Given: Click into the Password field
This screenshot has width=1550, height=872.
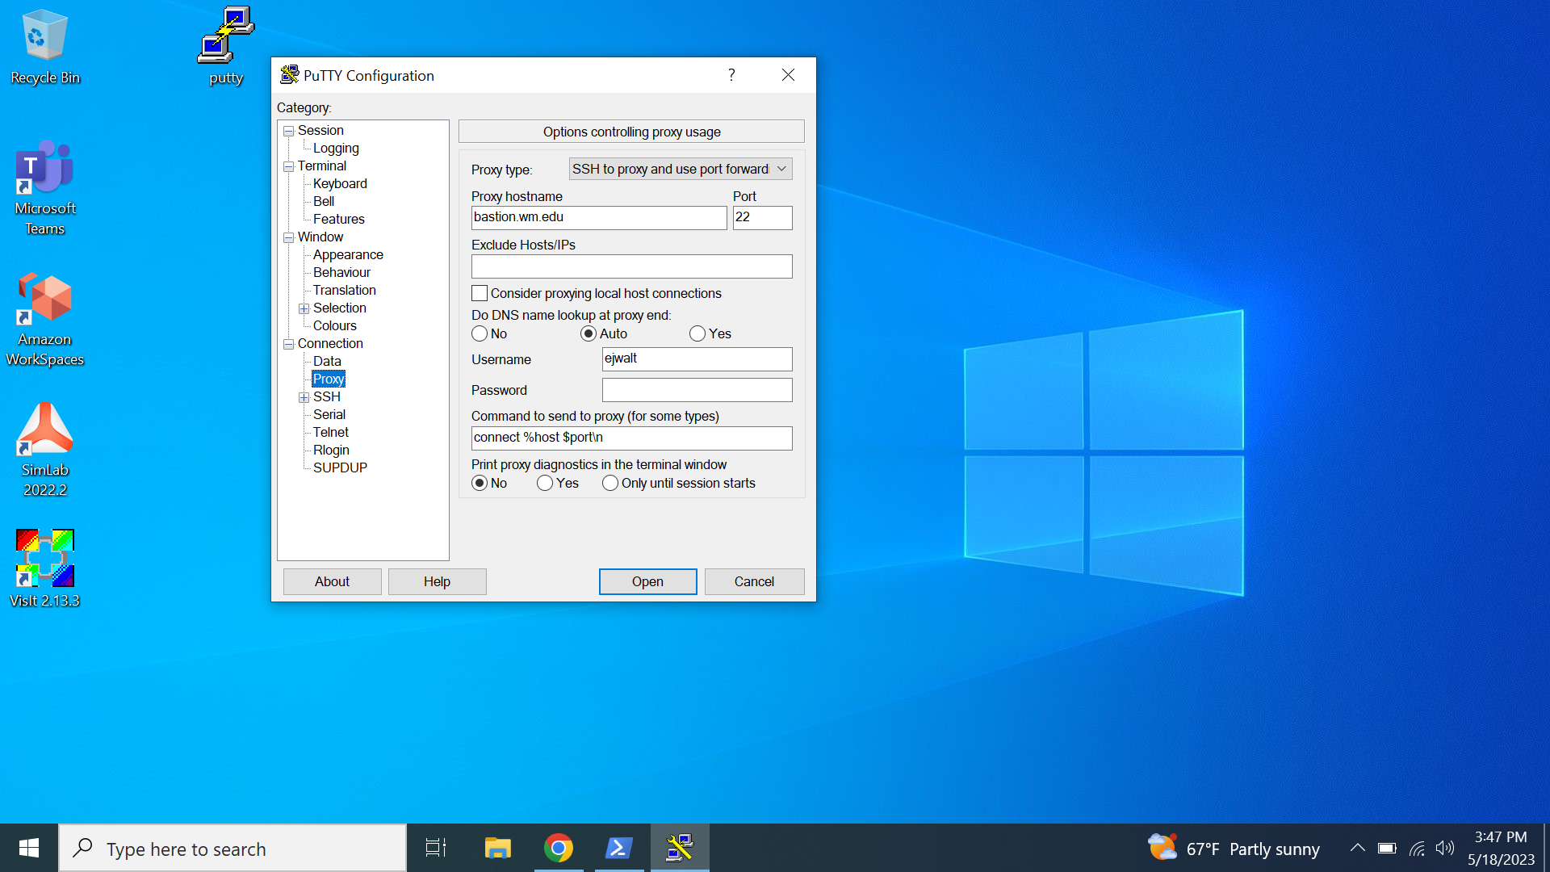Looking at the screenshot, I should 697,390.
